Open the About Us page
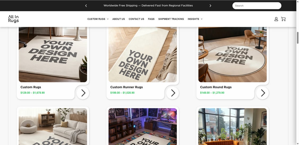The height and width of the screenshot is (145, 299). [x=118, y=19]
